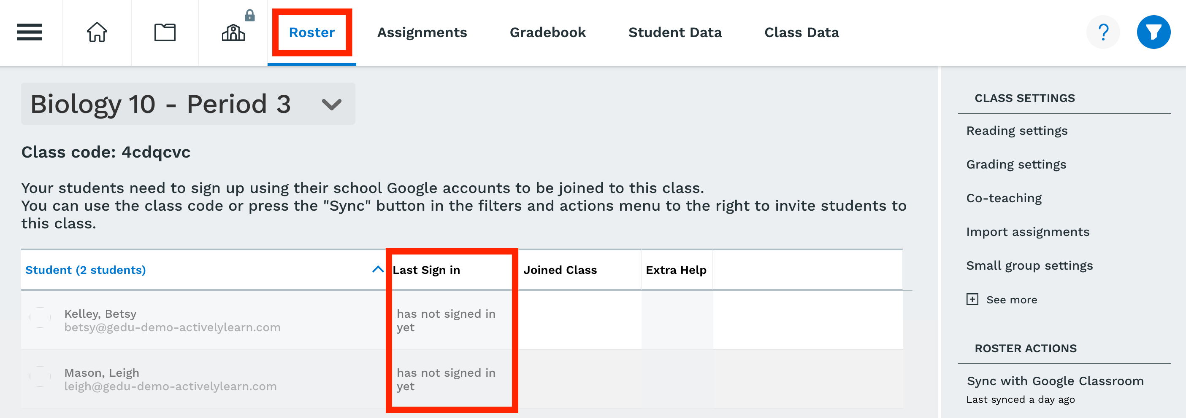Select Betsy Kelley's row checkbox
The height and width of the screenshot is (418, 1186).
(40, 317)
